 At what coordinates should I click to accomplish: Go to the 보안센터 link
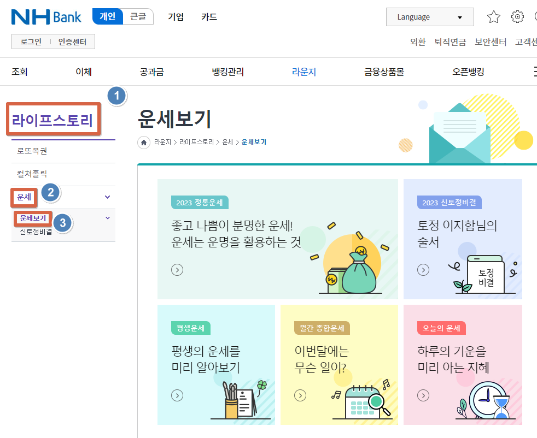[491, 42]
